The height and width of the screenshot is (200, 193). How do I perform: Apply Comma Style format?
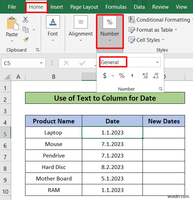click(132, 76)
